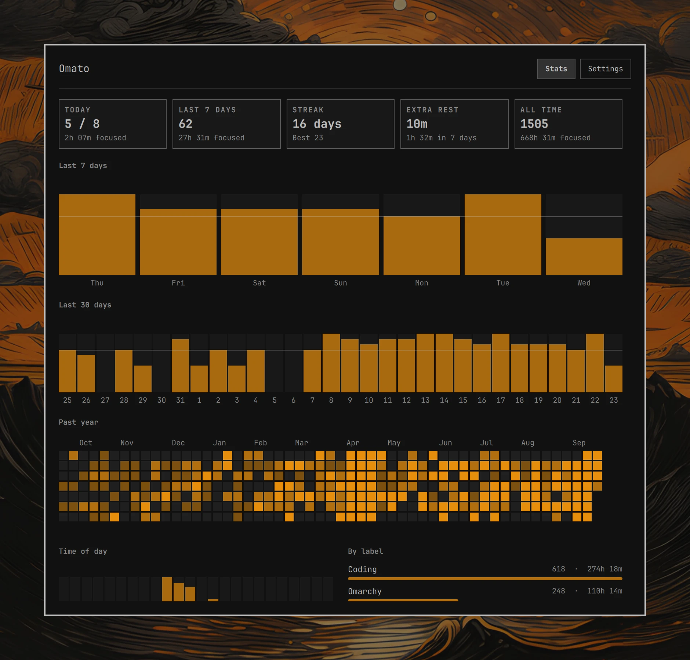
Task: Click the day 23 bar in Last 30 days
Action: pos(614,379)
